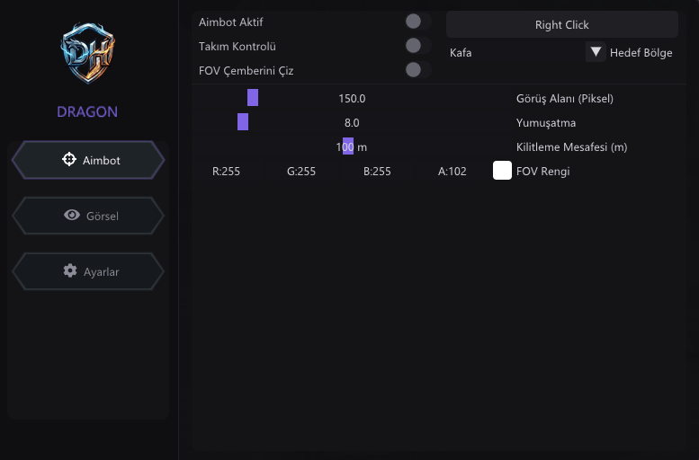Turn on FOV Çemberini Çiz toggle
This screenshot has width=699, height=460.
(417, 70)
